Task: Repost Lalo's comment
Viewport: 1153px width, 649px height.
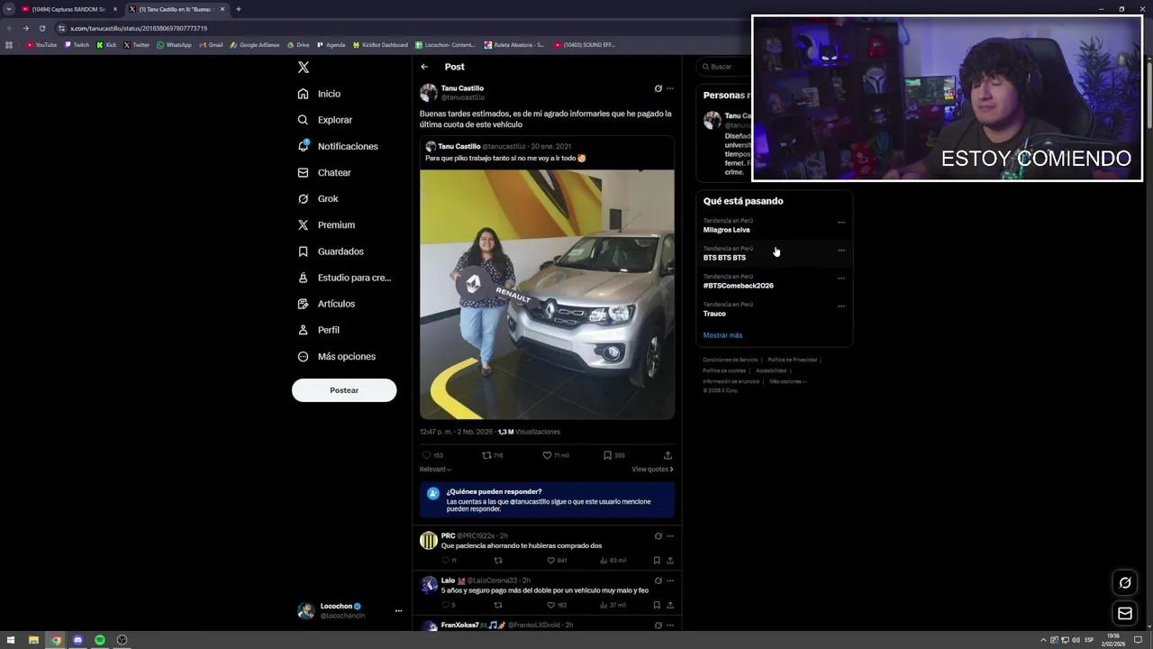Action: point(498,605)
